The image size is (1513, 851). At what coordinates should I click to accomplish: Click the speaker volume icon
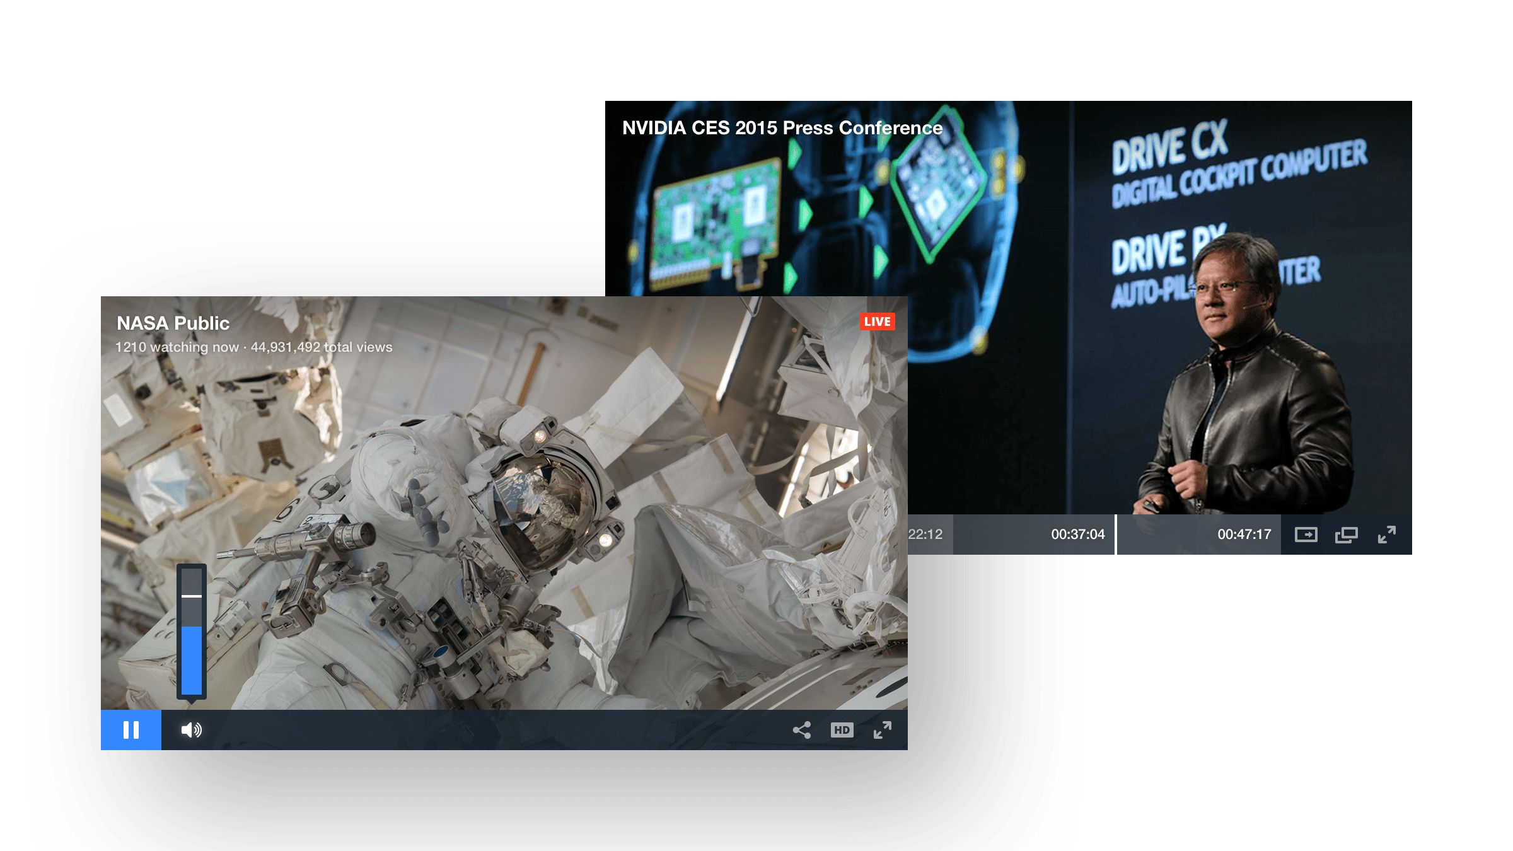click(191, 730)
